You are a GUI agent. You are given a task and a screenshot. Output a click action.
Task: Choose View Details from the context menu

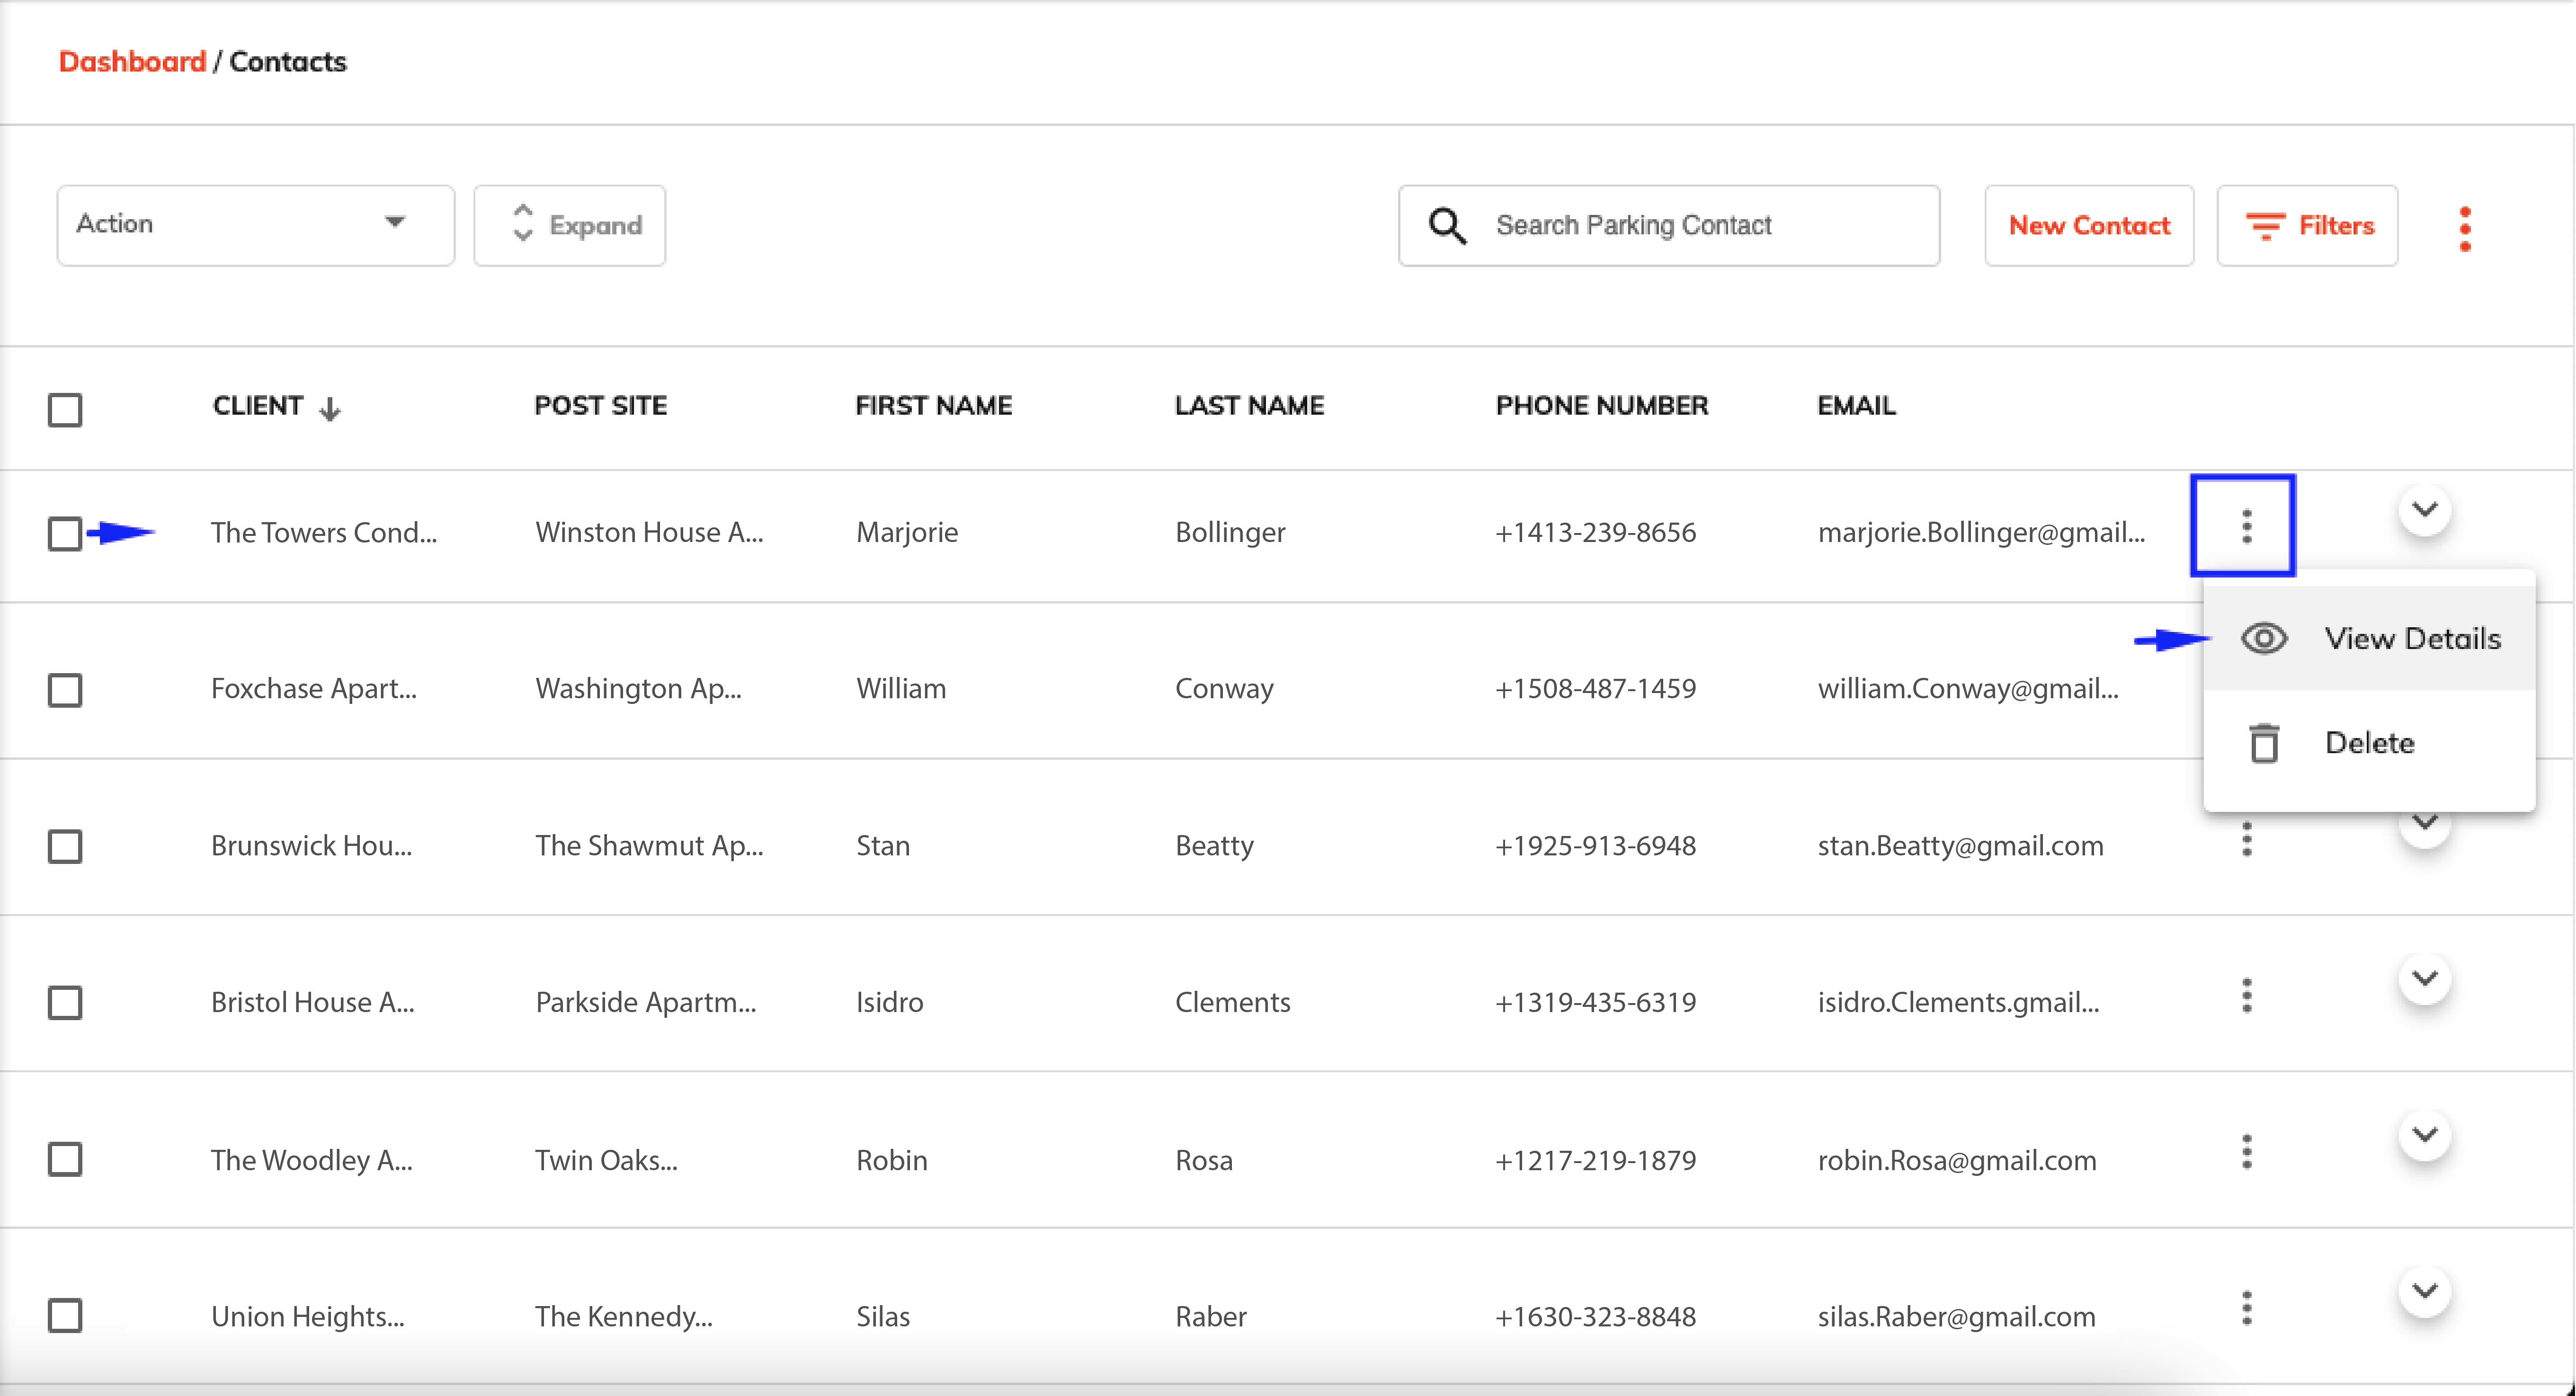(x=2370, y=638)
